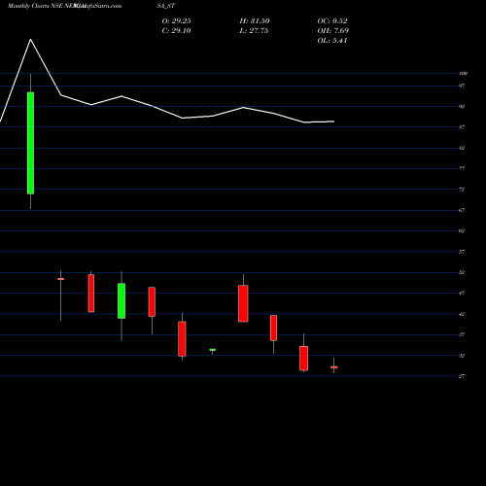
Task: Select the low value 'L: 27.75'
Action: coord(254,31)
